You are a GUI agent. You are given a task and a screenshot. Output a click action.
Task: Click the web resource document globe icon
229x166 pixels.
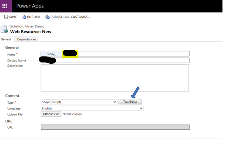click(x=4, y=29)
